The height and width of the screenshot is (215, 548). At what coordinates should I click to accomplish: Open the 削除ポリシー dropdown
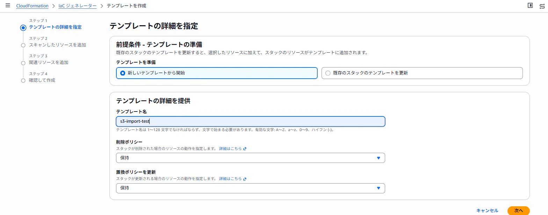(x=250, y=158)
